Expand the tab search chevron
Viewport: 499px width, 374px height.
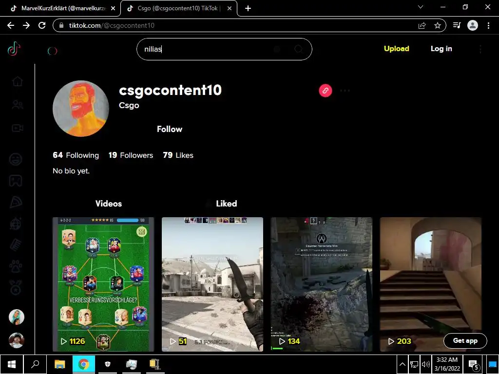pos(421,7)
